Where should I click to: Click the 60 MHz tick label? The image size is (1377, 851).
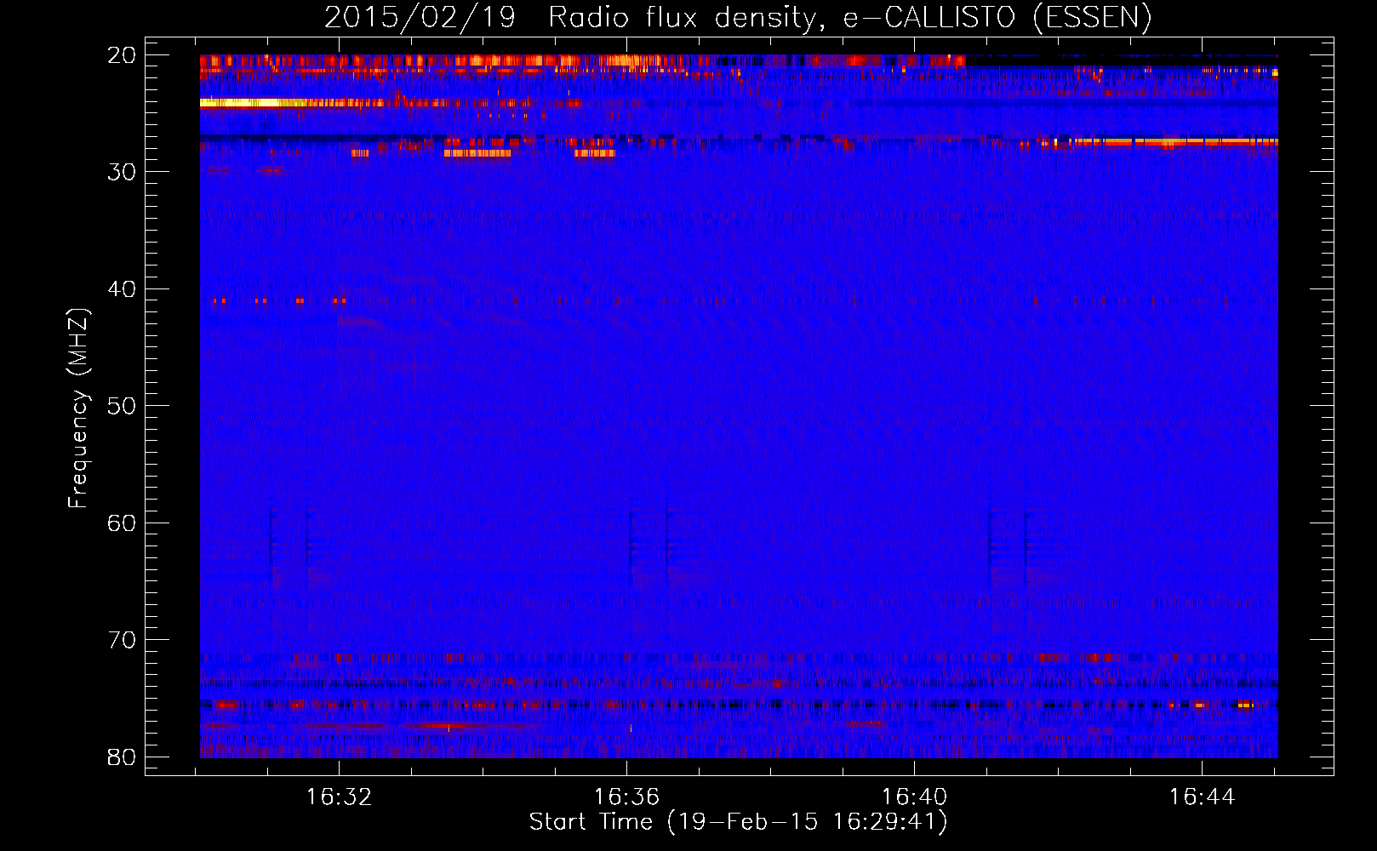point(123,523)
